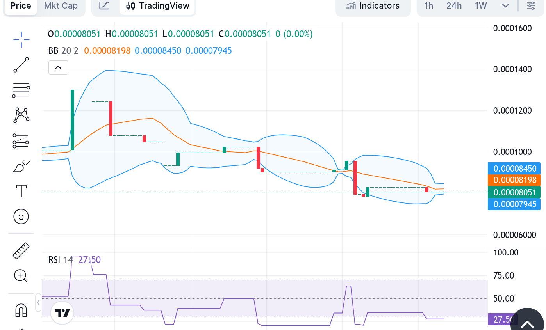The width and height of the screenshot is (546, 330).
Task: Toggle the magnet snap mode
Action: (21, 310)
